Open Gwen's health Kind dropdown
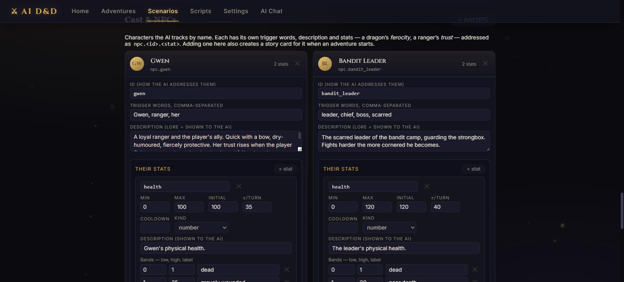 tap(201, 228)
